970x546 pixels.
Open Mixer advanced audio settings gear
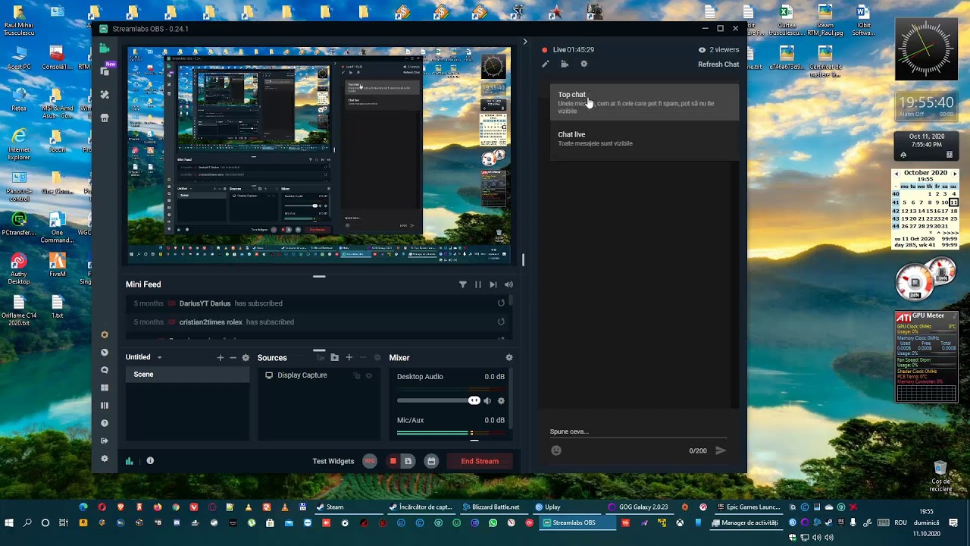[x=509, y=358]
